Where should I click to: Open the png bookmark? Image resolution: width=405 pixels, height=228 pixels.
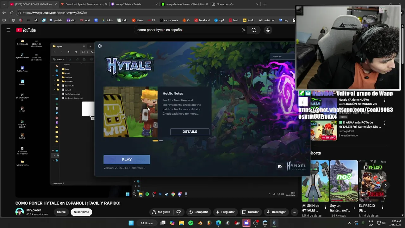click(283, 20)
